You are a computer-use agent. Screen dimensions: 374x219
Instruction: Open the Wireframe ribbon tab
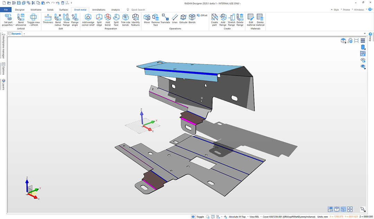(36, 10)
